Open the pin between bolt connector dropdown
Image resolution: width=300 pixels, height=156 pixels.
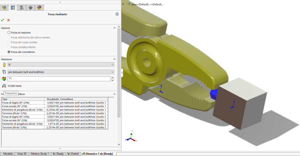tap(61, 72)
